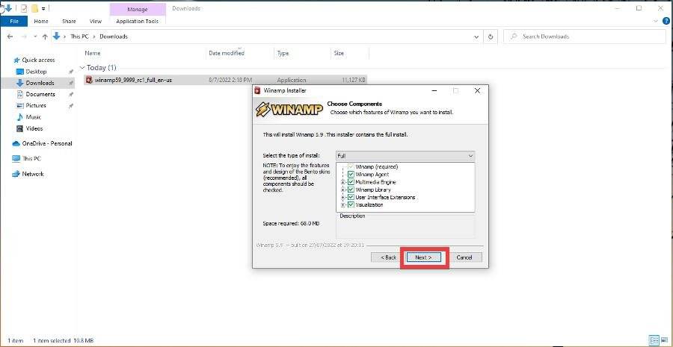Uncheck the Winamp Agent component
The width and height of the screenshot is (673, 347).
tap(351, 175)
